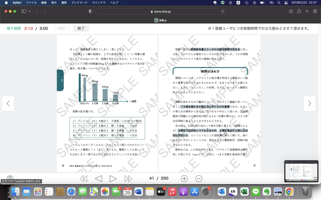Go to previous page triangle button
This screenshot has height=200, width=321.
click(x=98, y=178)
